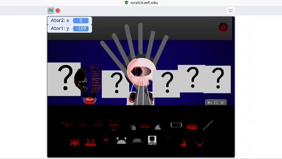Select the second dim red icon in top row
282x159 pixels.
coord(82,125)
